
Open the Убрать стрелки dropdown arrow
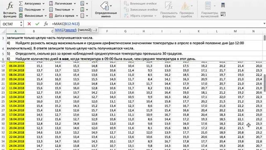tap(155, 16)
